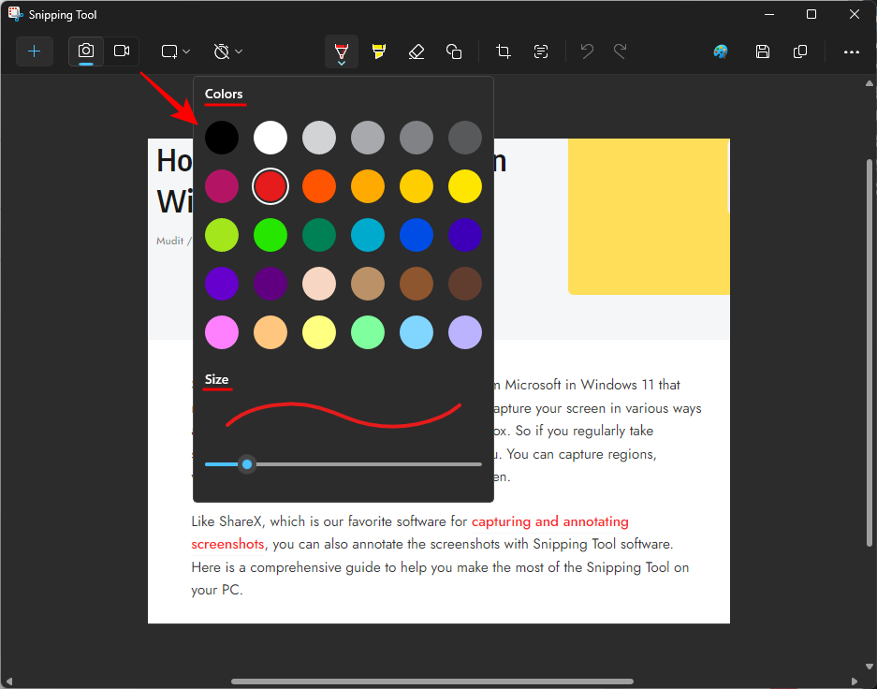
Task: Click the scroll down arrow
Action: tap(870, 667)
